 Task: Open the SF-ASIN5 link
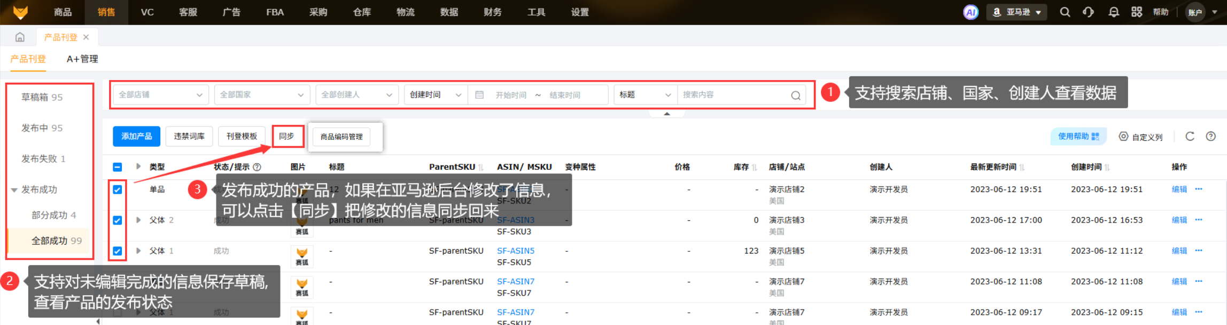click(x=516, y=250)
